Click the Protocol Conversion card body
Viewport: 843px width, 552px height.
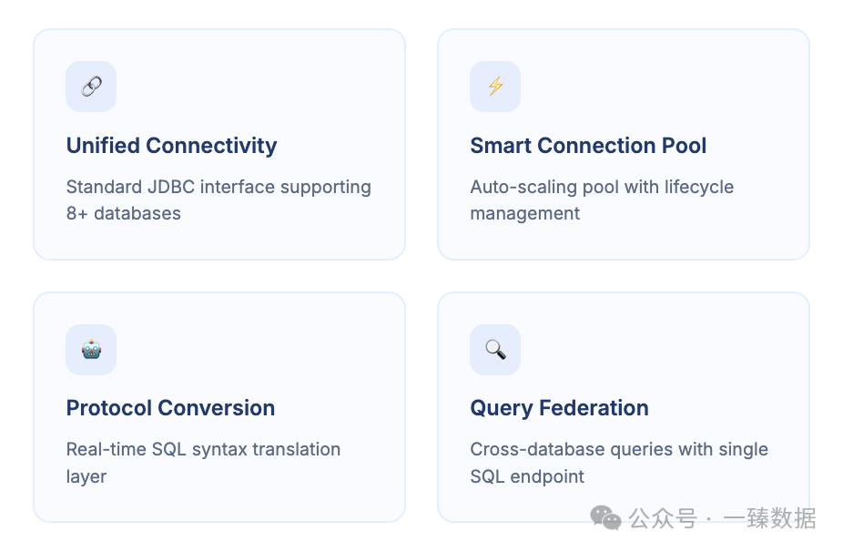(x=218, y=406)
